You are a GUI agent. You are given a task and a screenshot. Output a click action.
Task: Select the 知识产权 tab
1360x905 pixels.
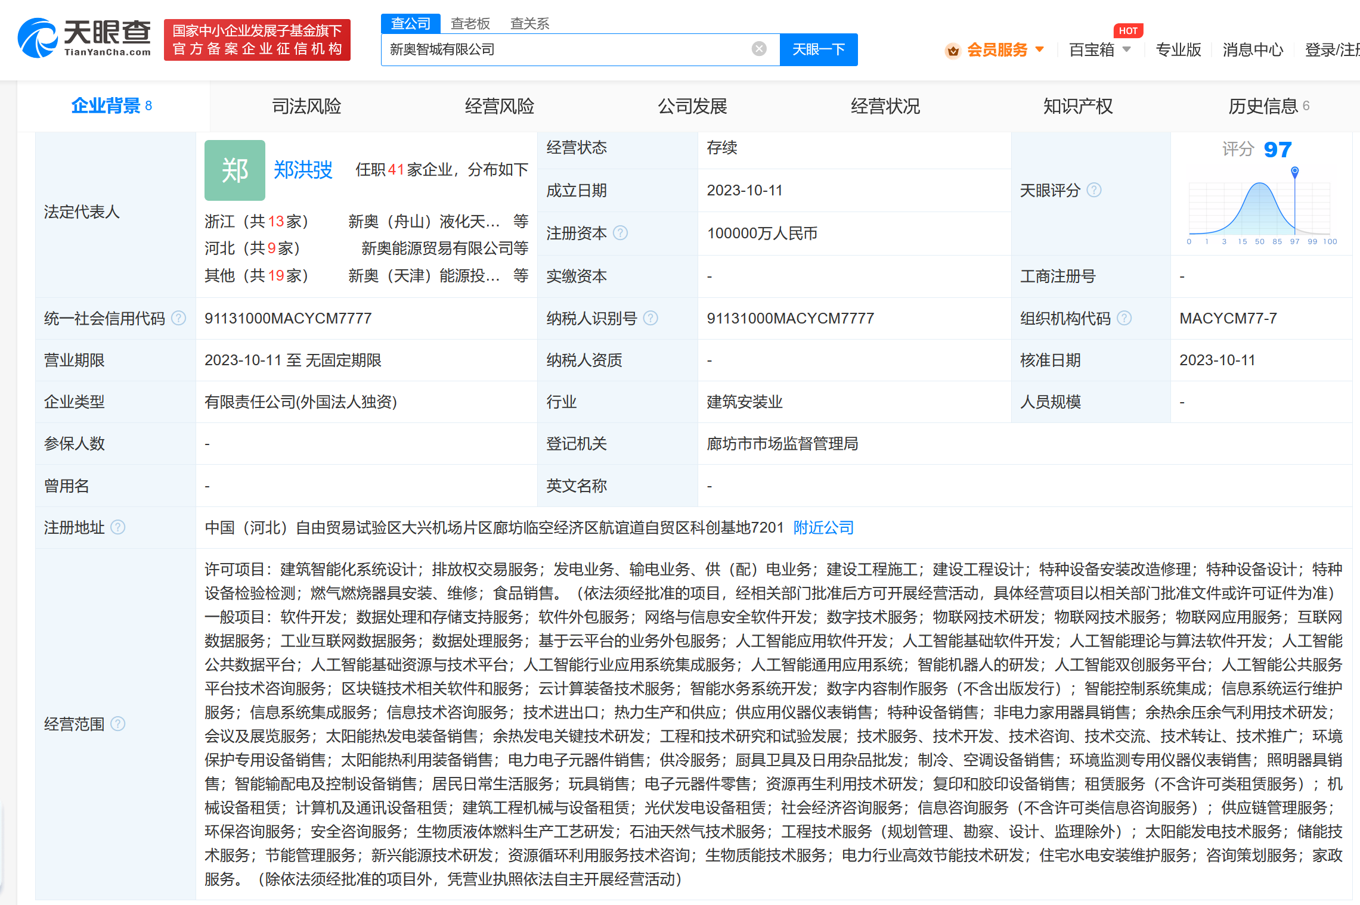(1078, 106)
